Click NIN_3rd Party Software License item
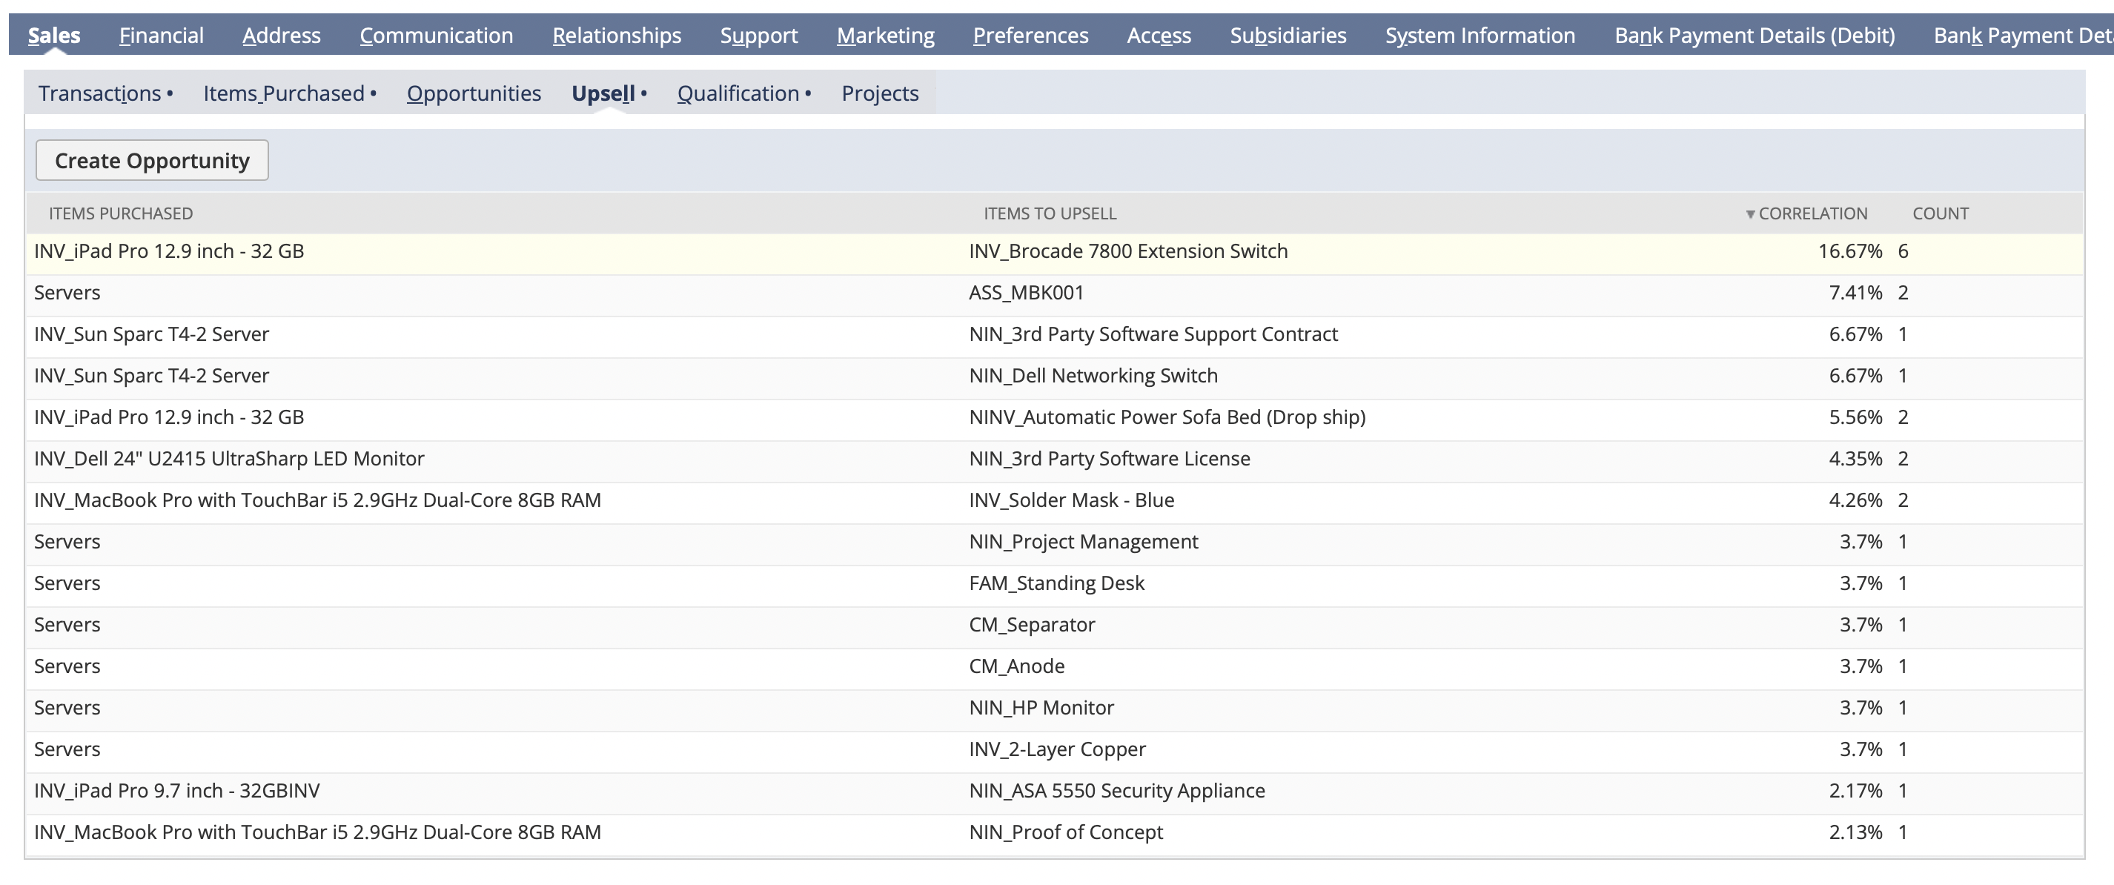Screen dimensions: 2114x885 pos(1110,459)
